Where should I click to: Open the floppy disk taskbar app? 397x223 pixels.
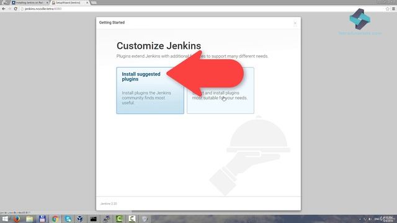point(42,219)
